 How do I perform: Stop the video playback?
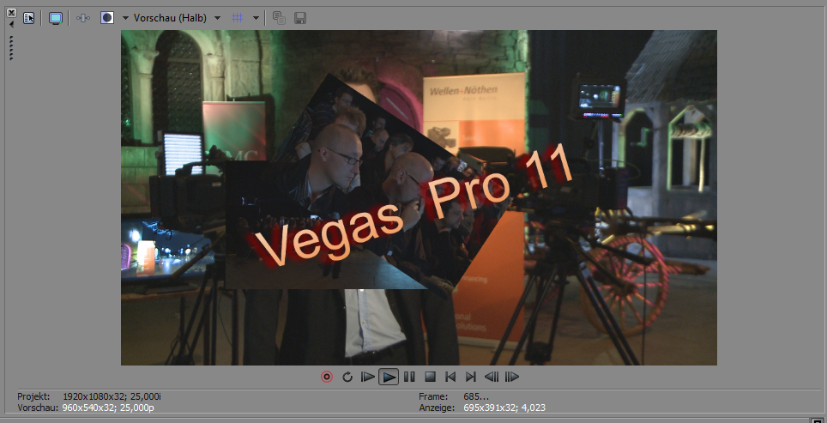click(x=430, y=377)
